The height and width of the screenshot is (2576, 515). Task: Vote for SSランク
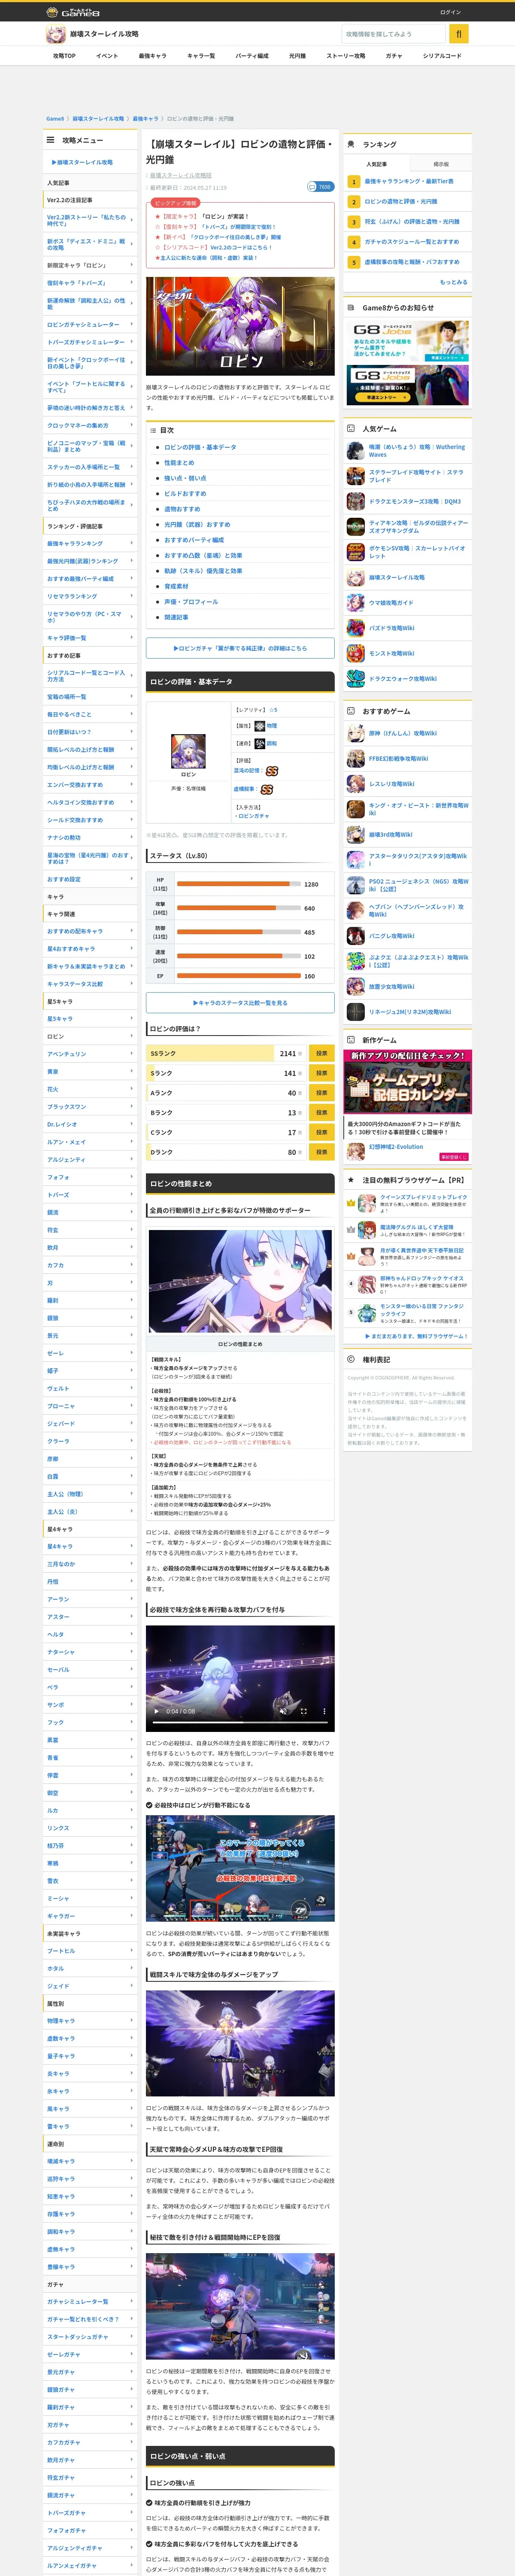(x=321, y=1053)
